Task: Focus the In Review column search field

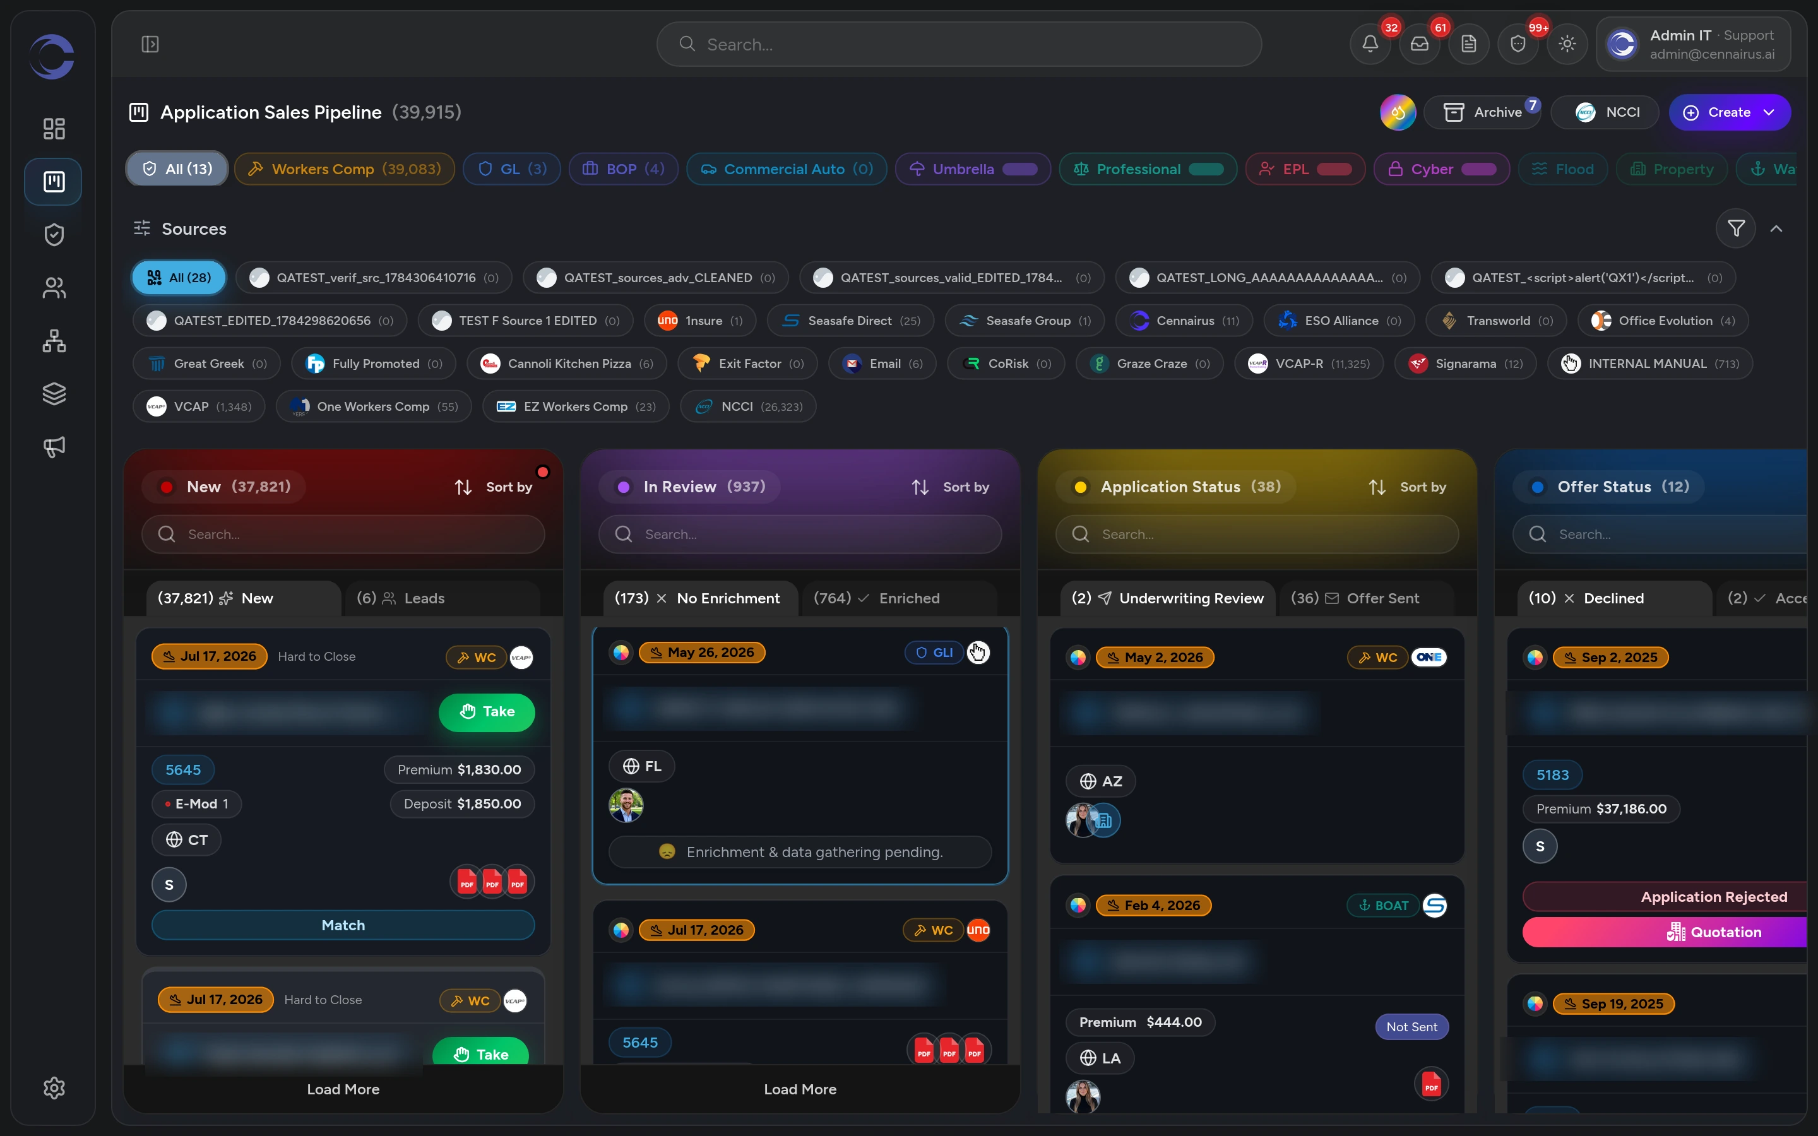Action: pos(800,534)
